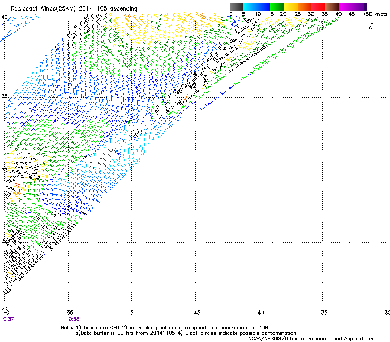Click the purple time label 10:37

pos(7,319)
